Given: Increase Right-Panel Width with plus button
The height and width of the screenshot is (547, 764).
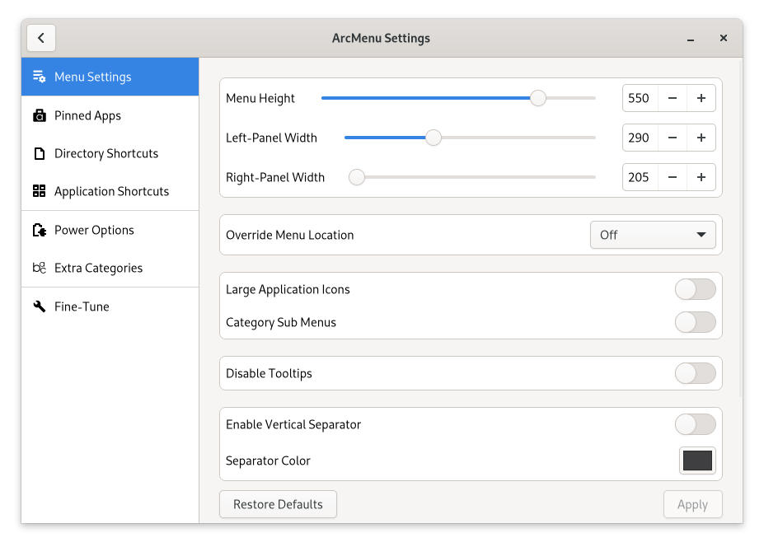Looking at the screenshot, I should pos(701,177).
